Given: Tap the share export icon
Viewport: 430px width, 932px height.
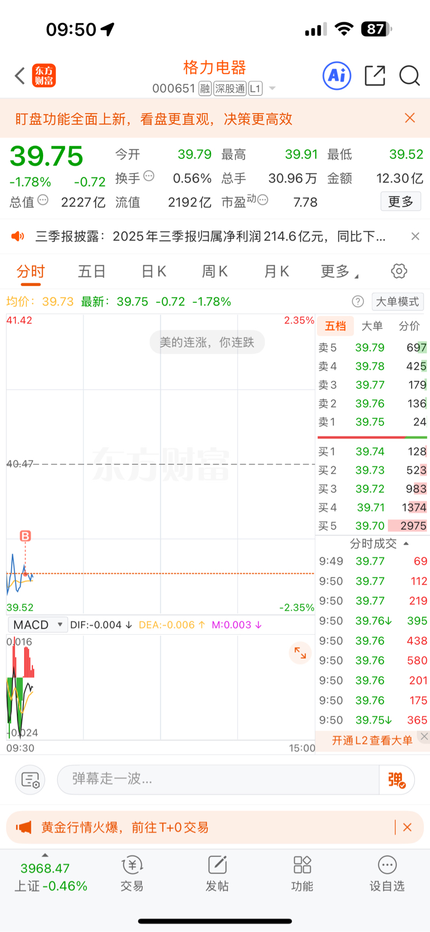Looking at the screenshot, I should [375, 75].
